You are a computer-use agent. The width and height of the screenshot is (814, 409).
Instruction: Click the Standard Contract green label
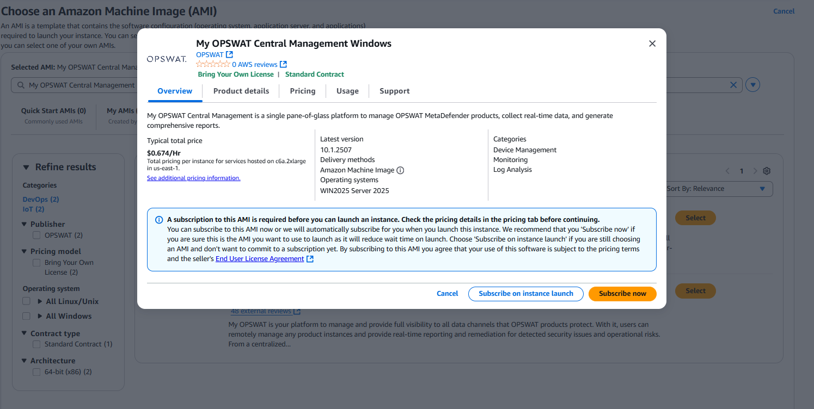pos(315,75)
